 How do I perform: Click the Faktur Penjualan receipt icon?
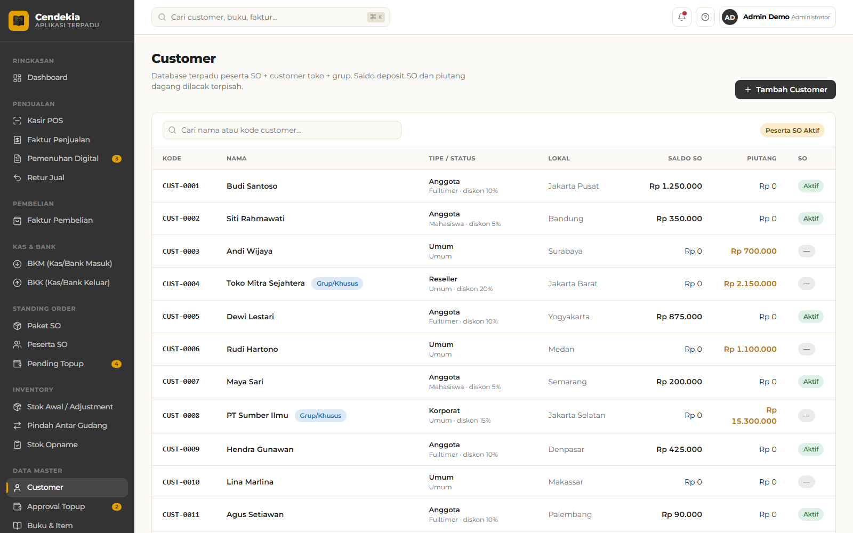click(x=18, y=140)
